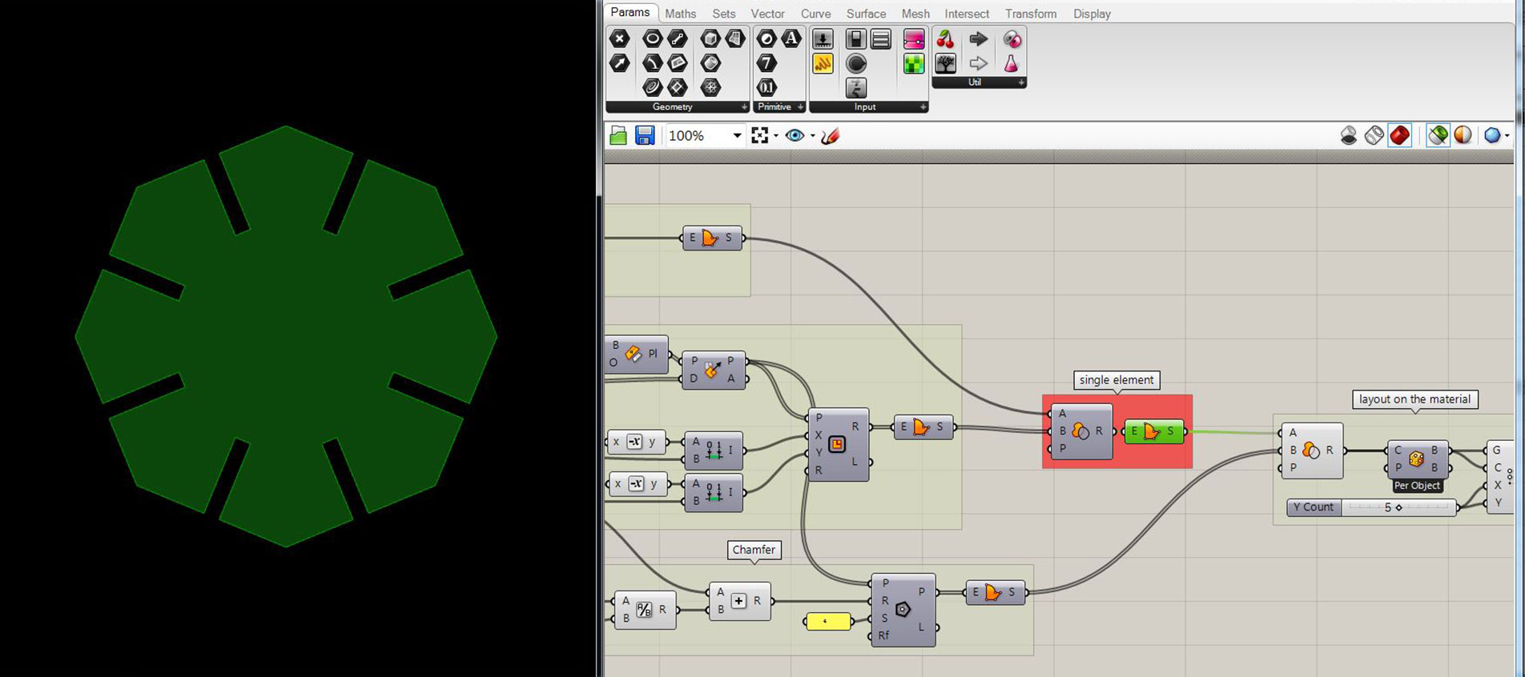This screenshot has width=1525, height=677.
Task: Click the Per Object label
Action: pos(1417,486)
